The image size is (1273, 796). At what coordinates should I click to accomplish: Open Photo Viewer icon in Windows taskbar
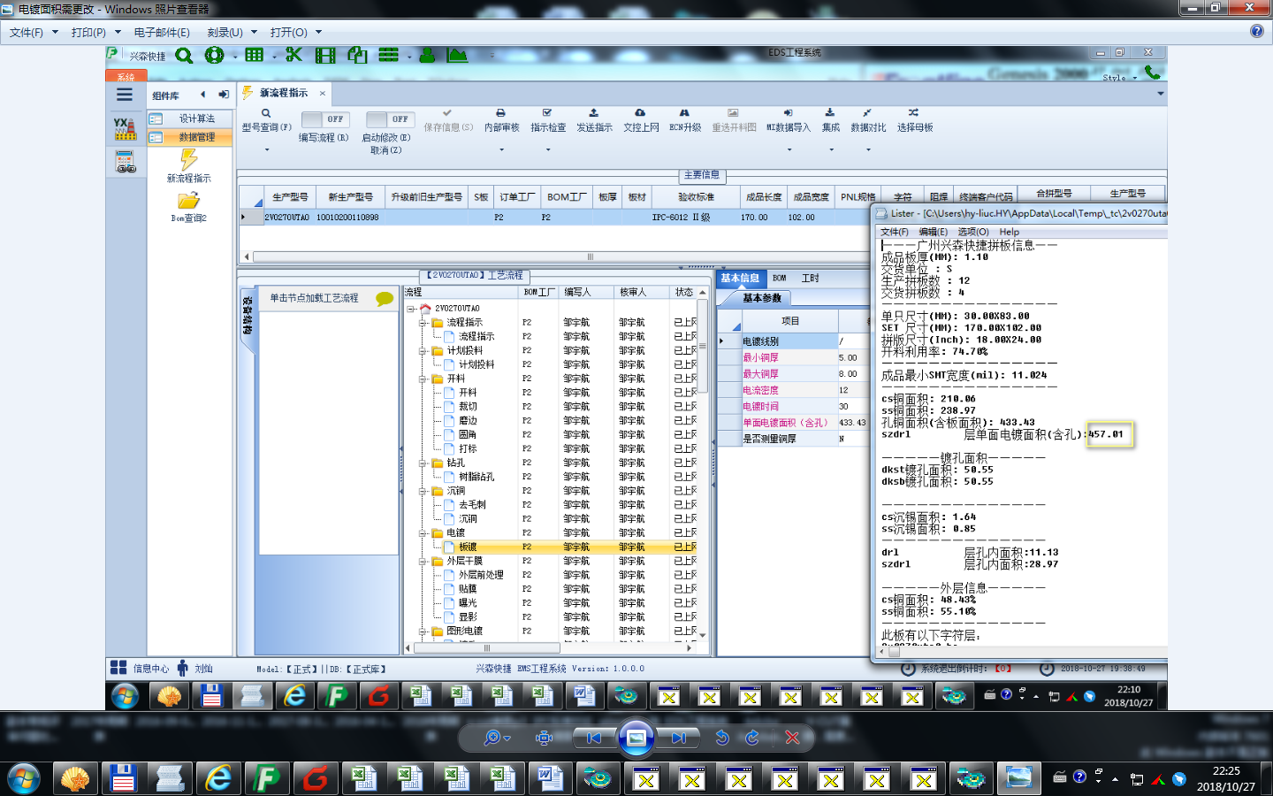point(1018,778)
